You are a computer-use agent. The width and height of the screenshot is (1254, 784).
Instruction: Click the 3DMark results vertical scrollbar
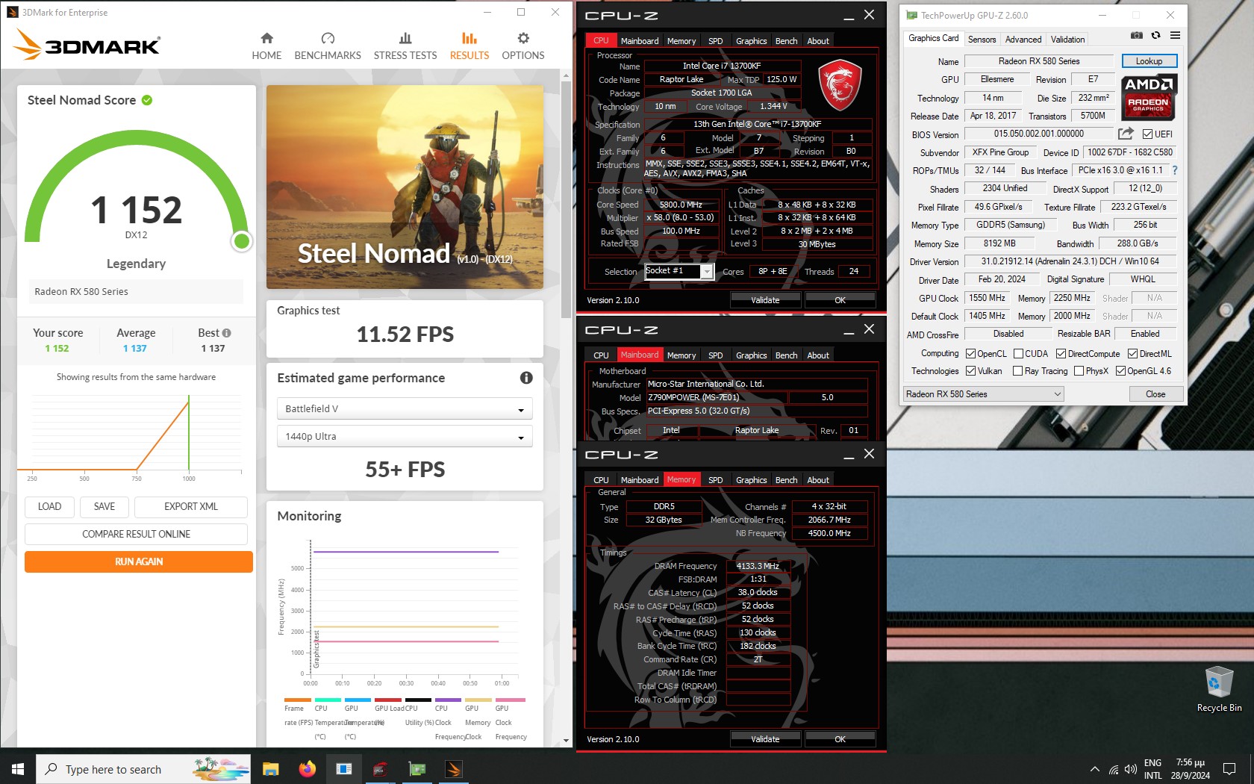click(x=565, y=198)
